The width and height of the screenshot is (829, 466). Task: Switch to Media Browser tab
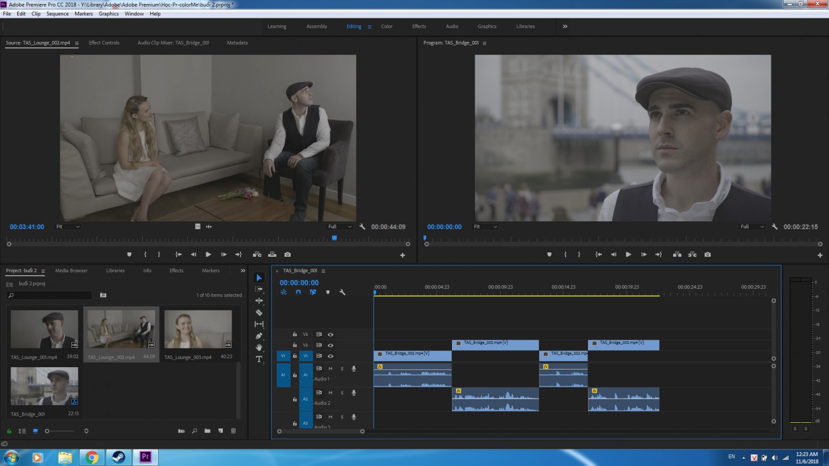tap(71, 271)
